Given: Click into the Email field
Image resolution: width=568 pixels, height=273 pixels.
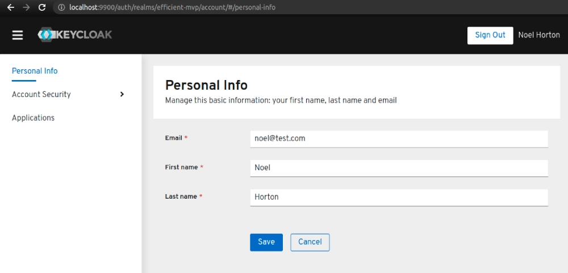Looking at the screenshot, I should 399,139.
